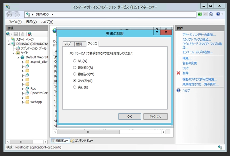This screenshot has height=156, width=230.
Task: Select アプリケーション プール in the tree
Action: point(33,48)
